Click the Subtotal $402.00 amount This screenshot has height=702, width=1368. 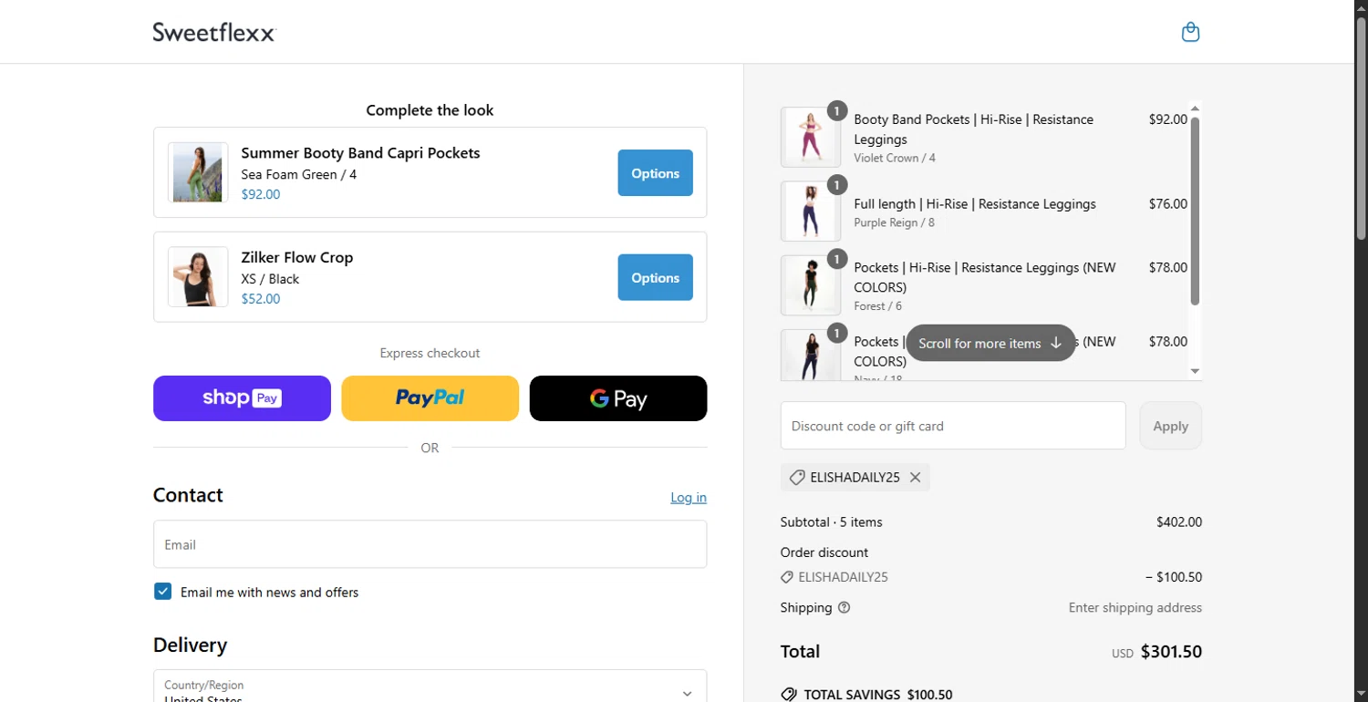(x=1179, y=522)
